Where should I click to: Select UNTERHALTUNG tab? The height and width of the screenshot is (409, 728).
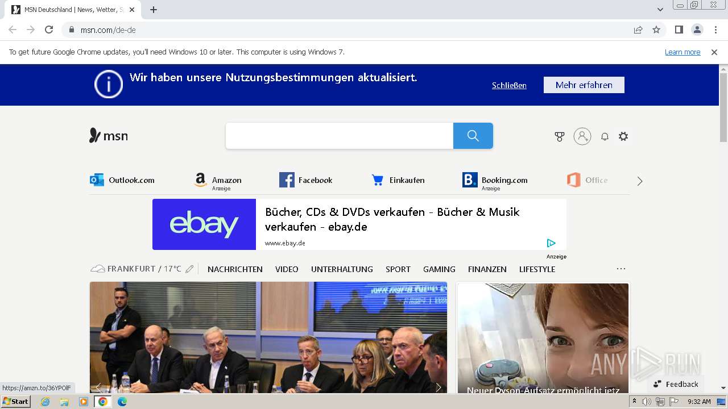point(342,269)
